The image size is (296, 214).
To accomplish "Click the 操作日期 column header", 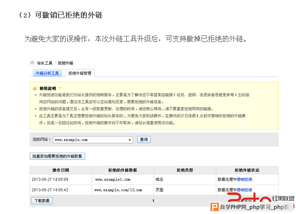I will point(61,170).
